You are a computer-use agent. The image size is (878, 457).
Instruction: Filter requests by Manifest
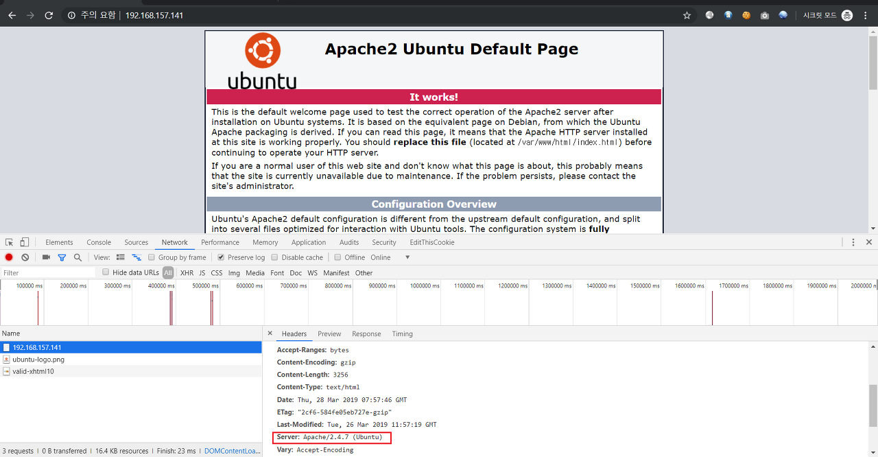[x=336, y=273]
